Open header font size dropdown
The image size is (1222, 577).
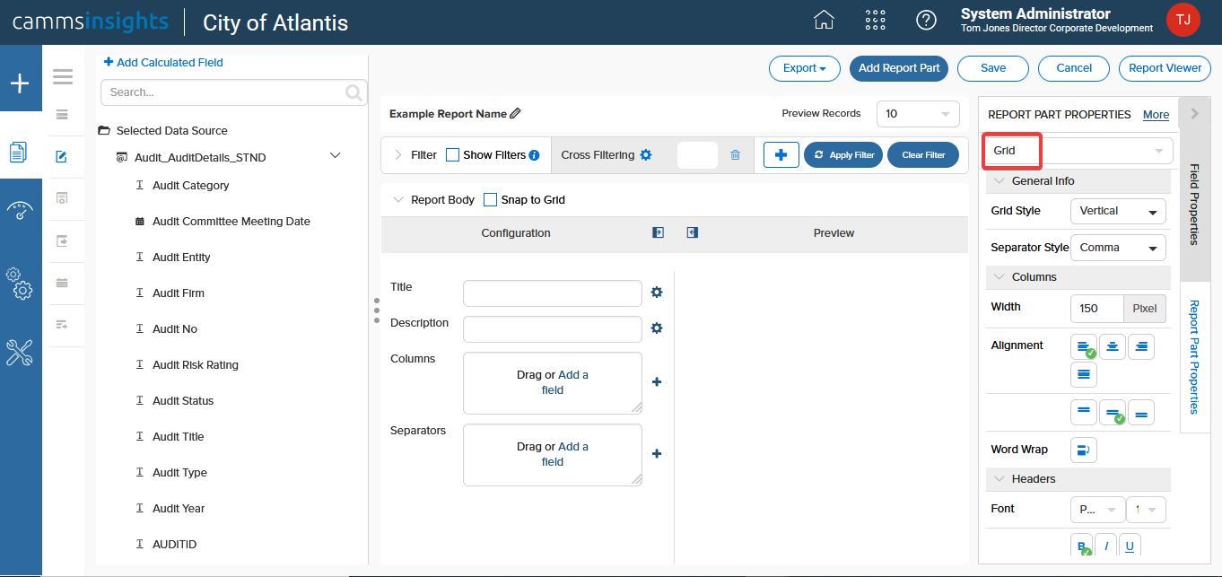click(x=1146, y=510)
